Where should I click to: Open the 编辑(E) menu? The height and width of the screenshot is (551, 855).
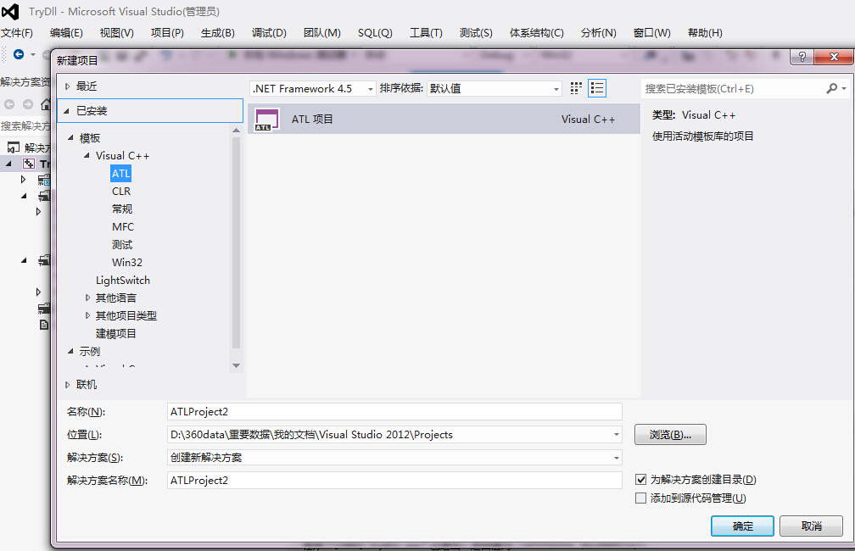coord(66,33)
